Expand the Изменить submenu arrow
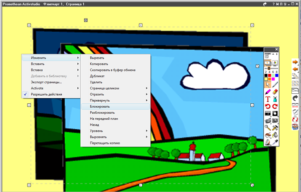 click(x=78, y=58)
